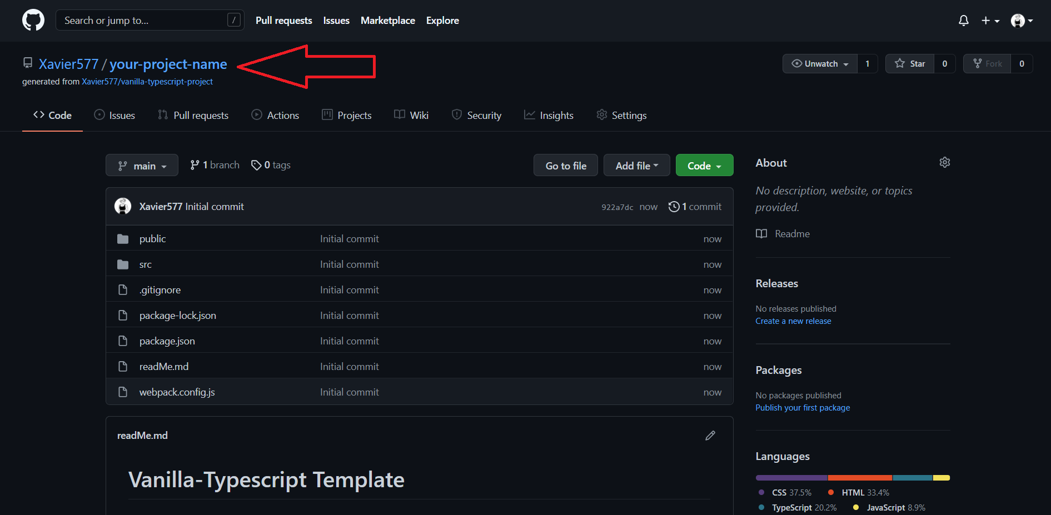
Task: Edit the readMe with the pencil icon
Action: (x=710, y=436)
